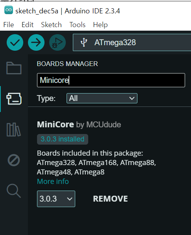This screenshot has width=191, height=235.
Task: Click the REMOVE button for MiniCore
Action: [x=110, y=199]
